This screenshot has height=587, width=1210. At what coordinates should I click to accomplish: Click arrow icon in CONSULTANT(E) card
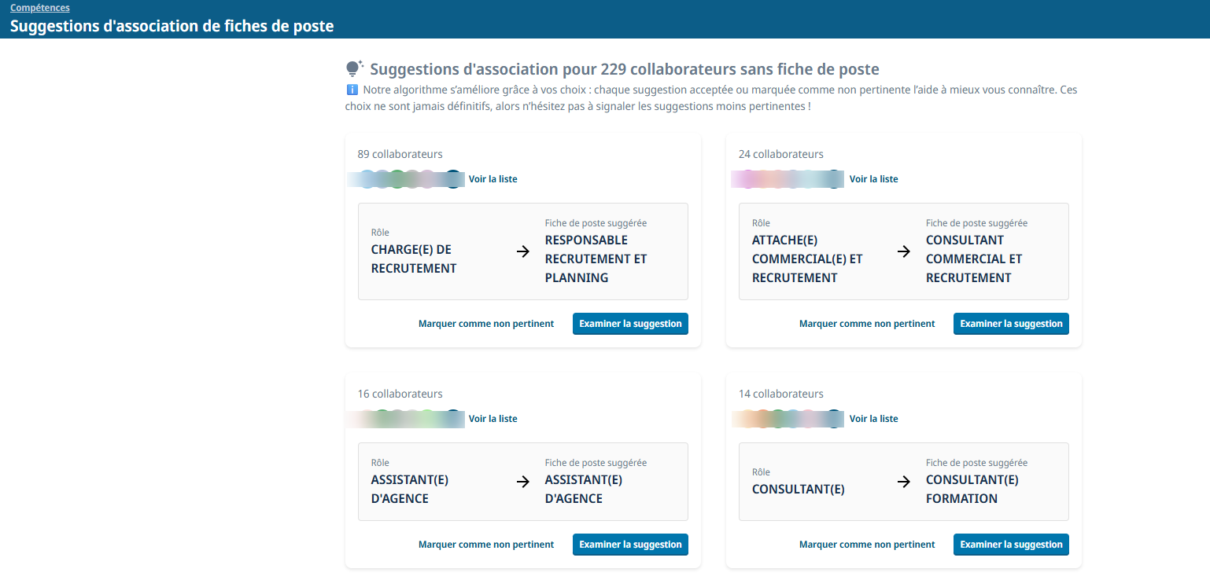click(x=904, y=482)
